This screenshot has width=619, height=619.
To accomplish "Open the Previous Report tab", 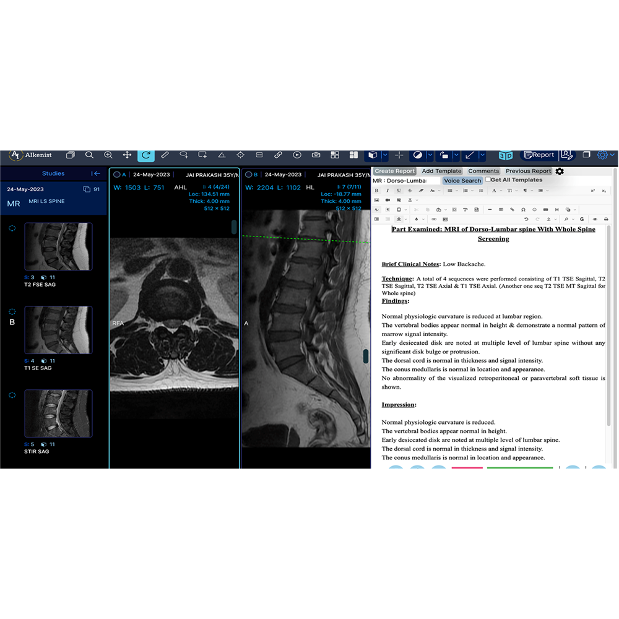I will click(x=528, y=171).
